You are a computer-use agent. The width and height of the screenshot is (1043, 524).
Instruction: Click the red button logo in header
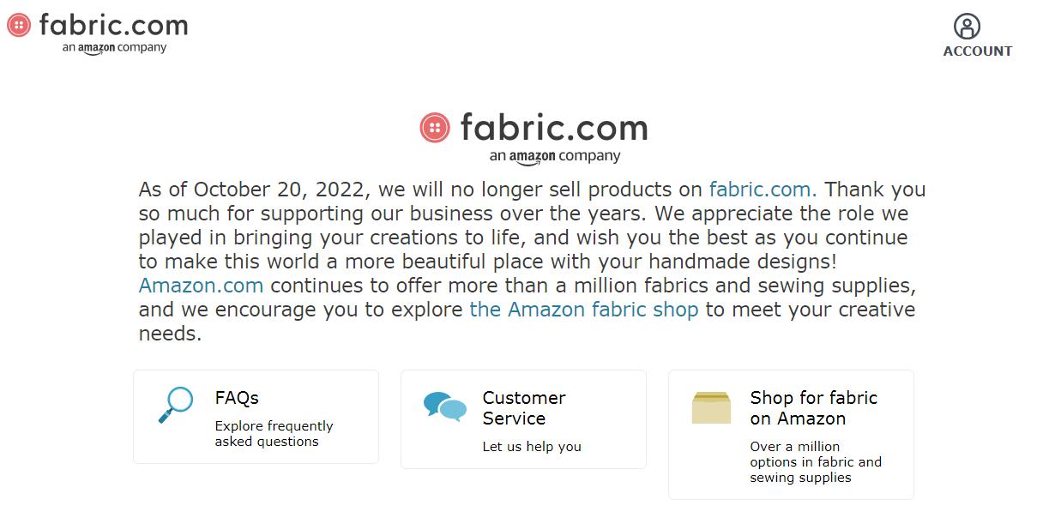19,25
